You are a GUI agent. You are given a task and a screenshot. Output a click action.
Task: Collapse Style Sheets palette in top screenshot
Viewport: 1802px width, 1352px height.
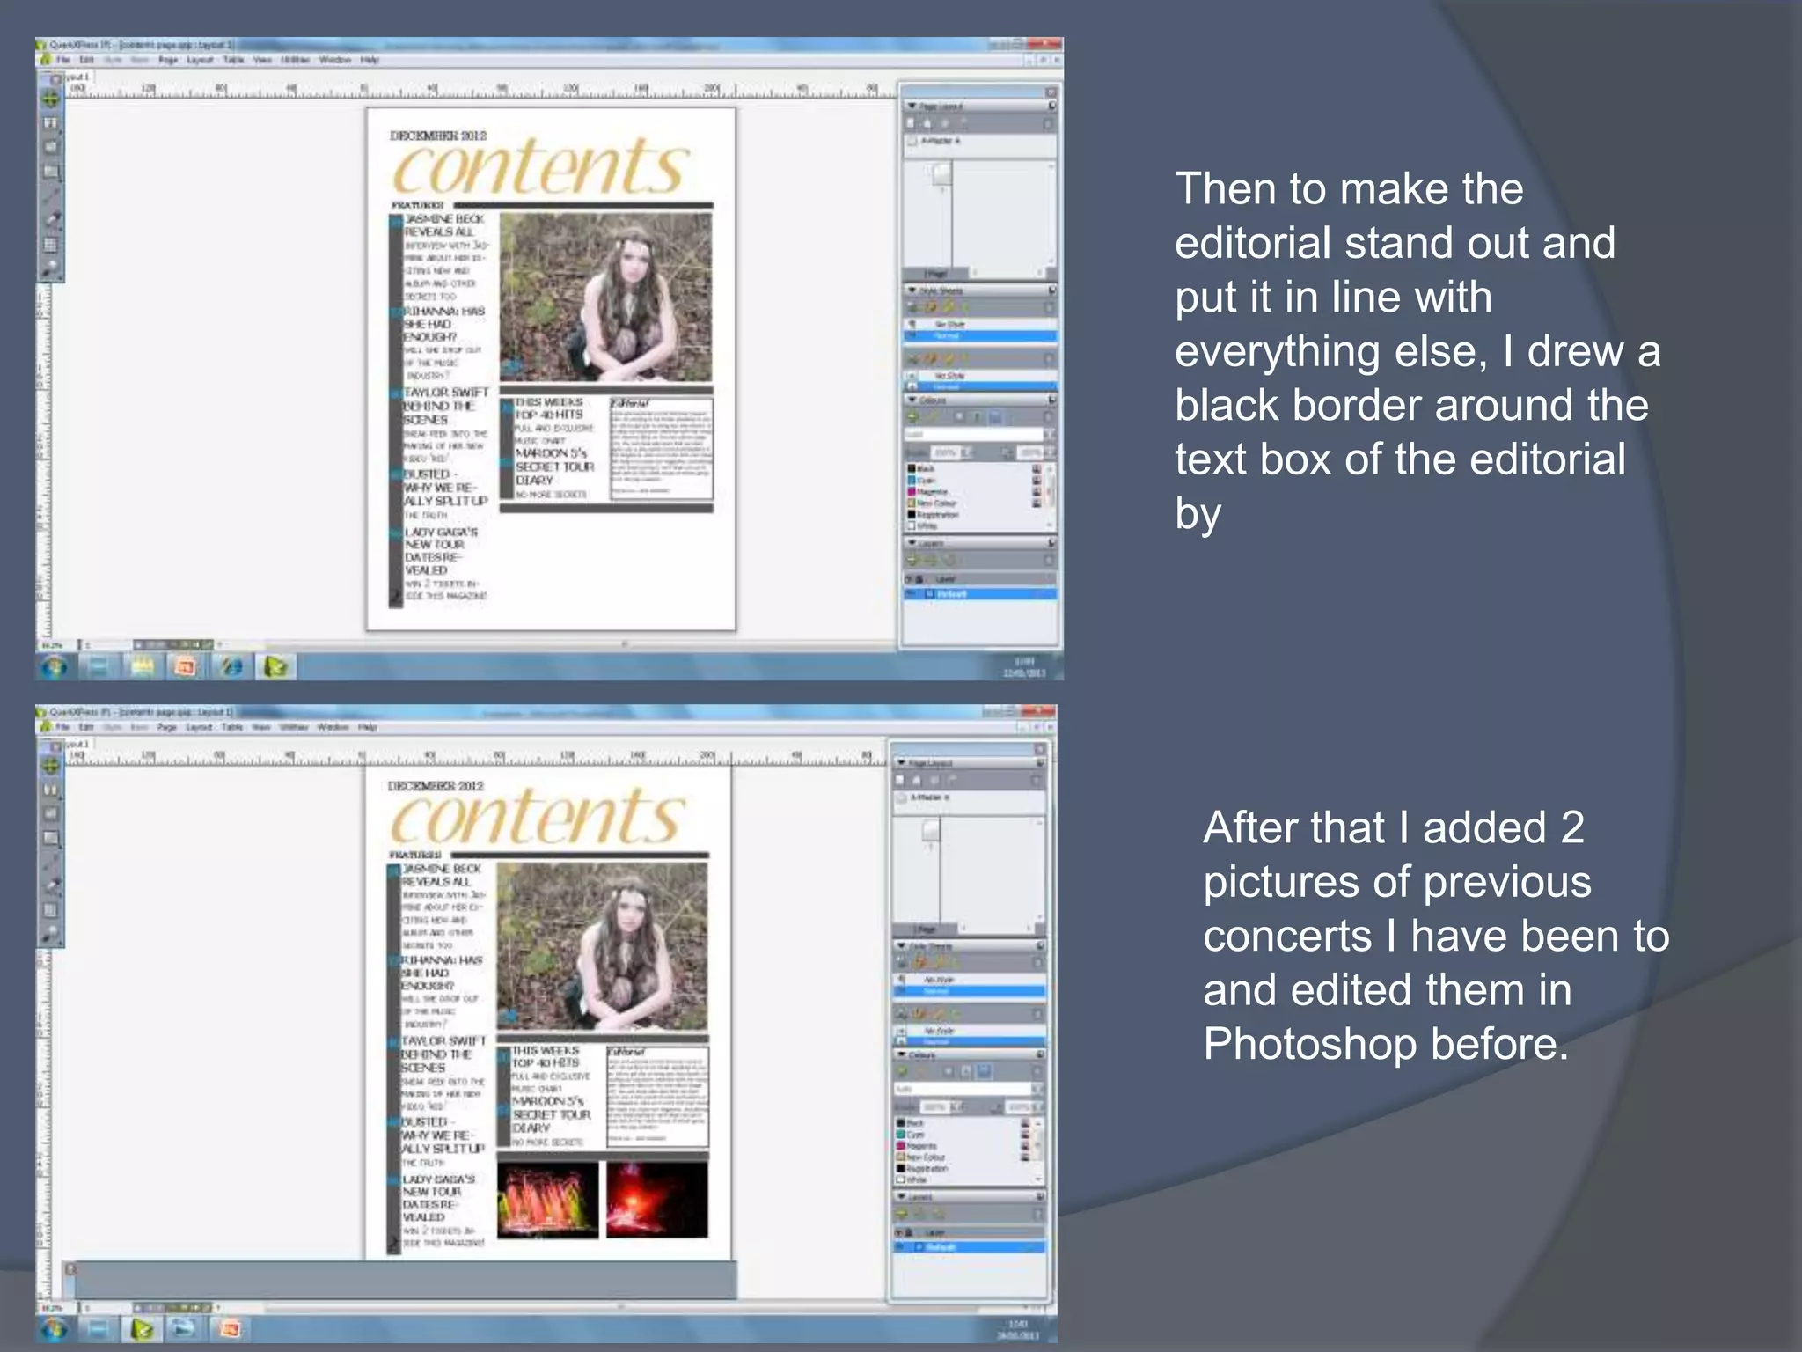[x=912, y=290]
